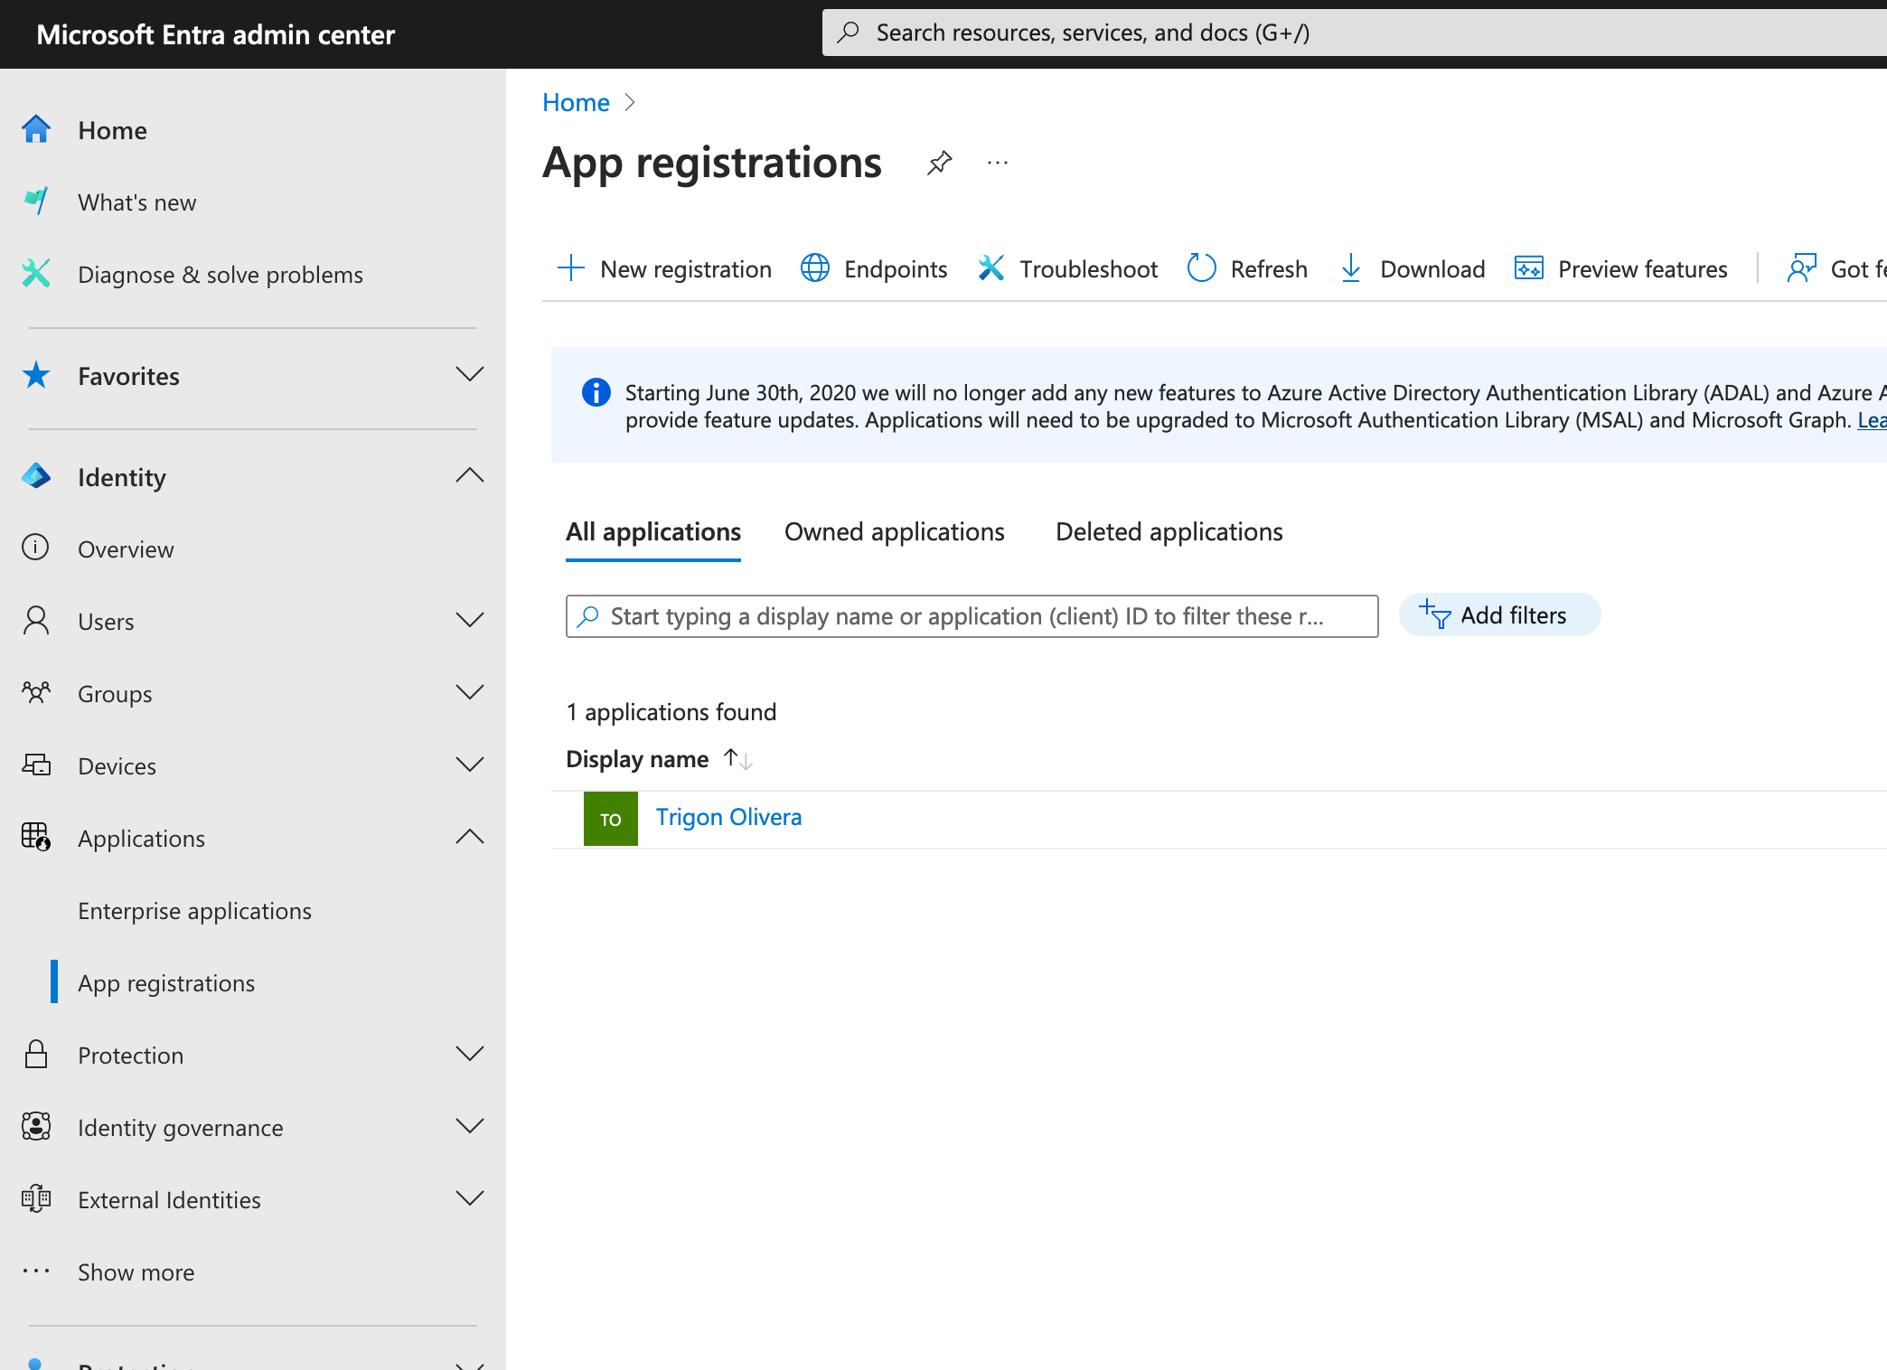Open the Overview sidebar item
Viewport: 1887px width, 1370px height.
coord(126,549)
